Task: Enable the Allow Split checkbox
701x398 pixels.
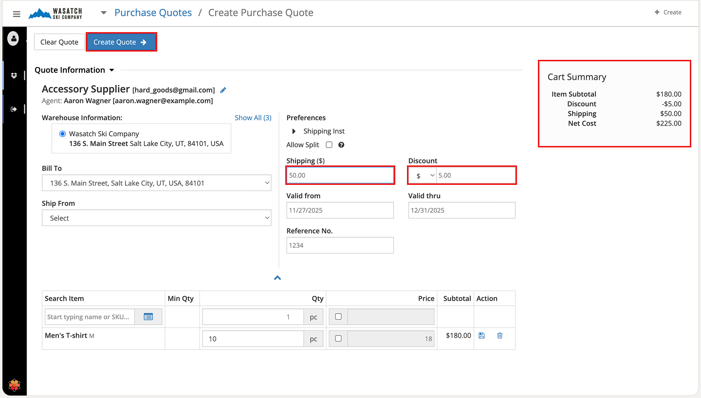Action: coord(329,145)
